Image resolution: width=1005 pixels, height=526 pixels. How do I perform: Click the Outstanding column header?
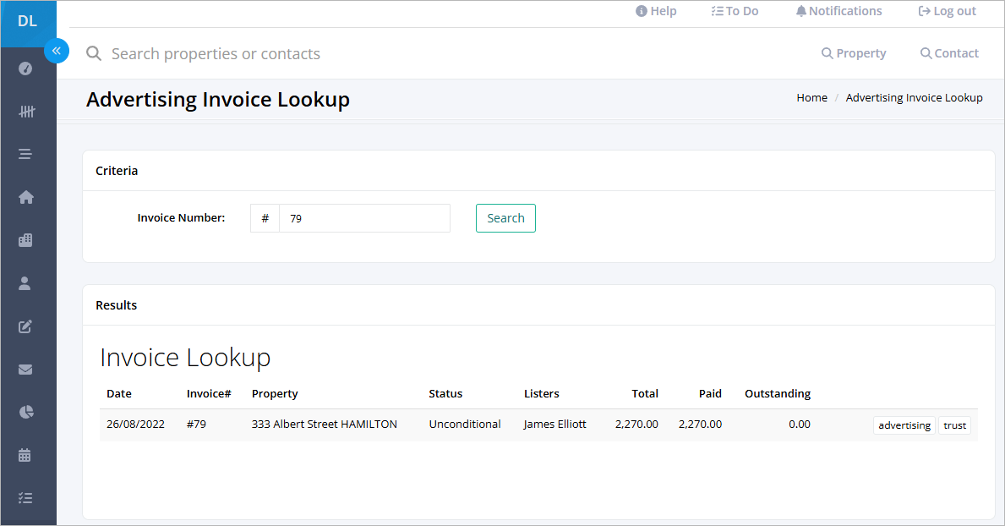click(778, 394)
